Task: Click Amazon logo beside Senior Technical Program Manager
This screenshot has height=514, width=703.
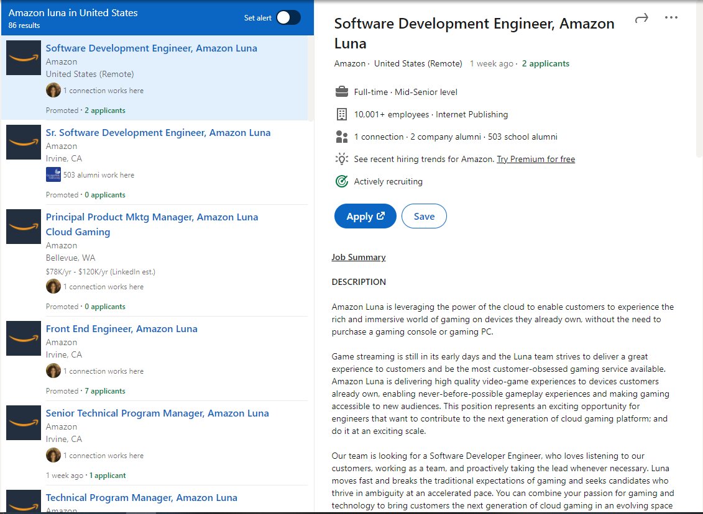Action: click(24, 423)
